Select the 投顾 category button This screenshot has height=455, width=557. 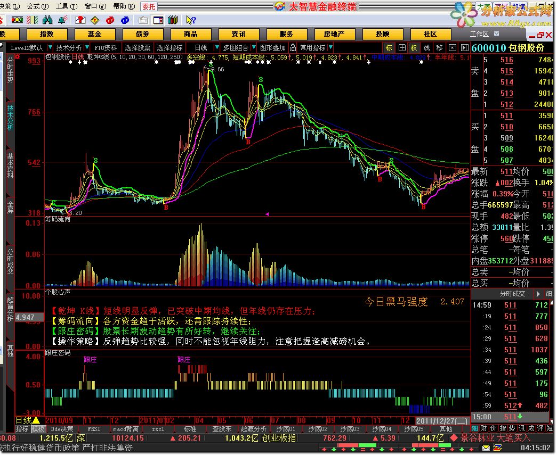(x=383, y=34)
